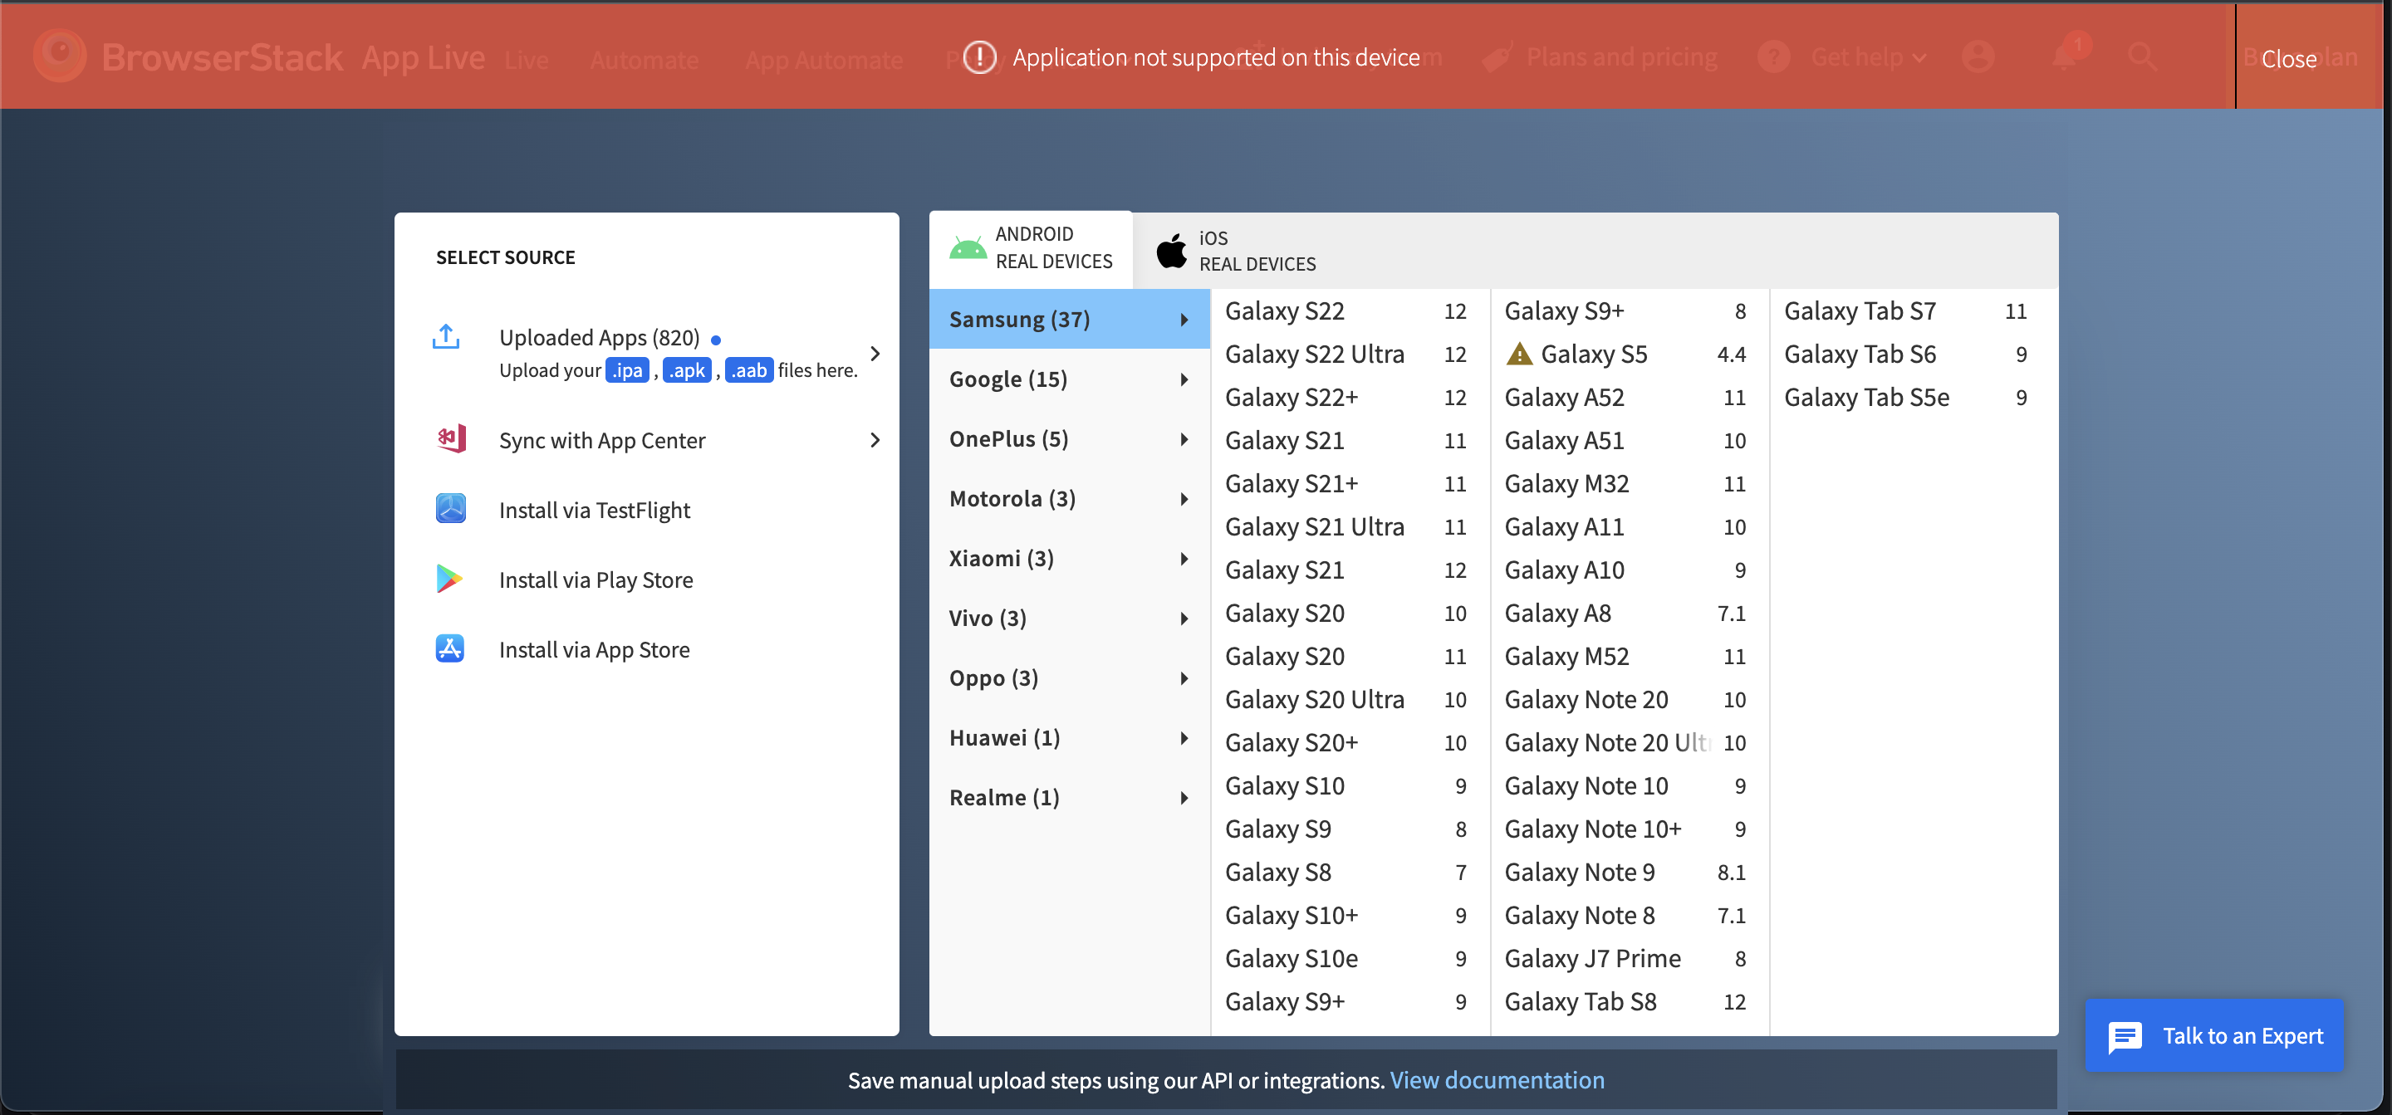Choose Galaxy Tab S7 device

(1859, 311)
